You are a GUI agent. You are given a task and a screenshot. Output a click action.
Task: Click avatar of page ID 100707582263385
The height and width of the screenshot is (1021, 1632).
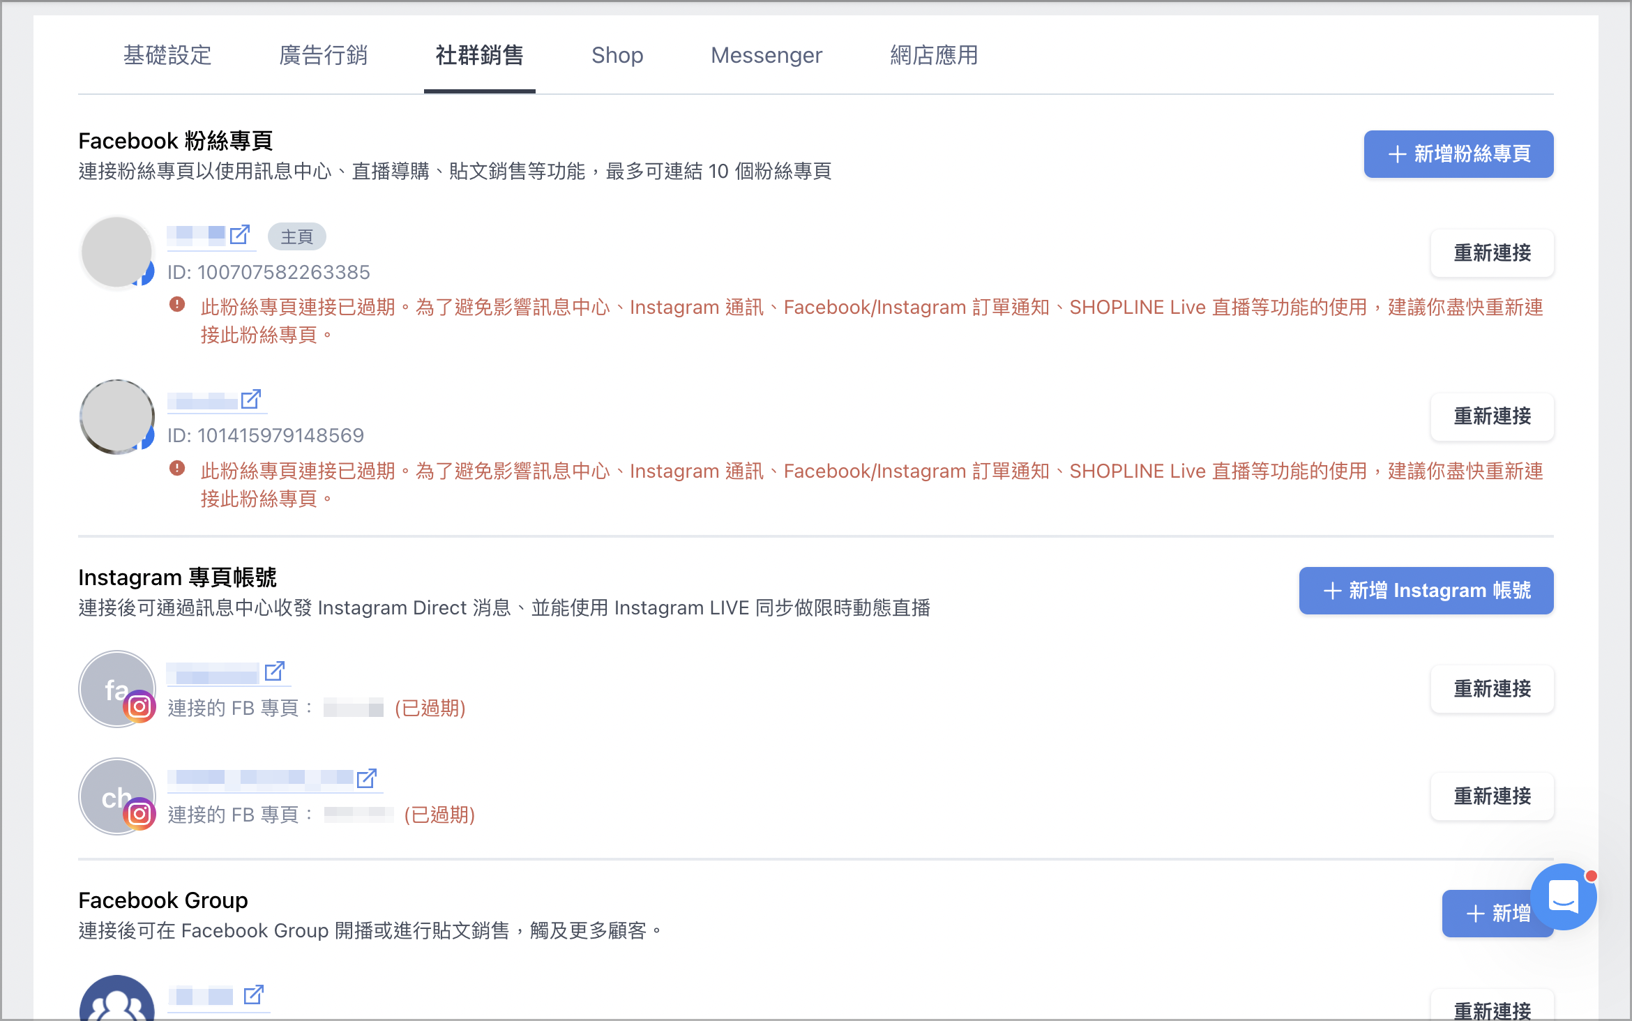pos(117,252)
